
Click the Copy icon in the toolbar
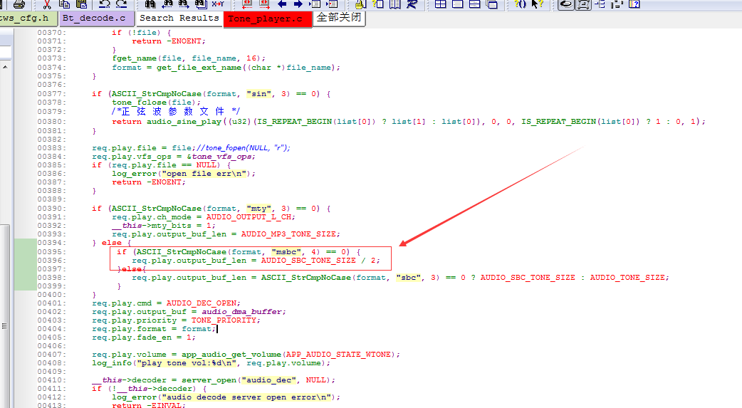point(64,4)
